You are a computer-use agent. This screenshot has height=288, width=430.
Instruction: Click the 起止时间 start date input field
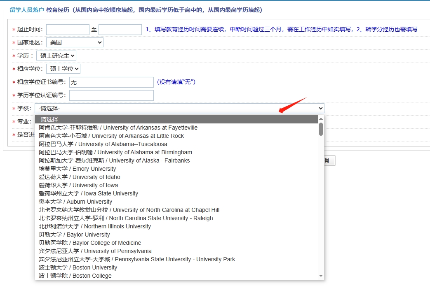coord(67,29)
